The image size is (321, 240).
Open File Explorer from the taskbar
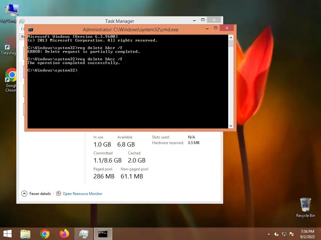(25, 234)
